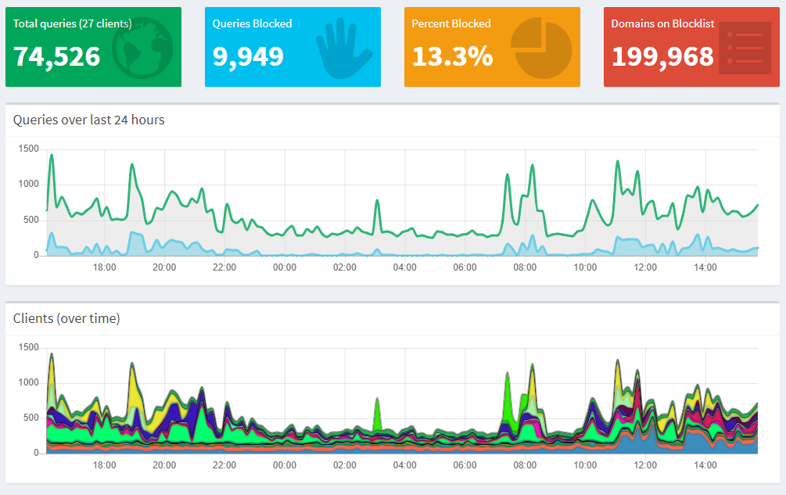Click the pie chart icon on Percent Blocked
Viewport: 786px width, 495px height.
point(540,48)
